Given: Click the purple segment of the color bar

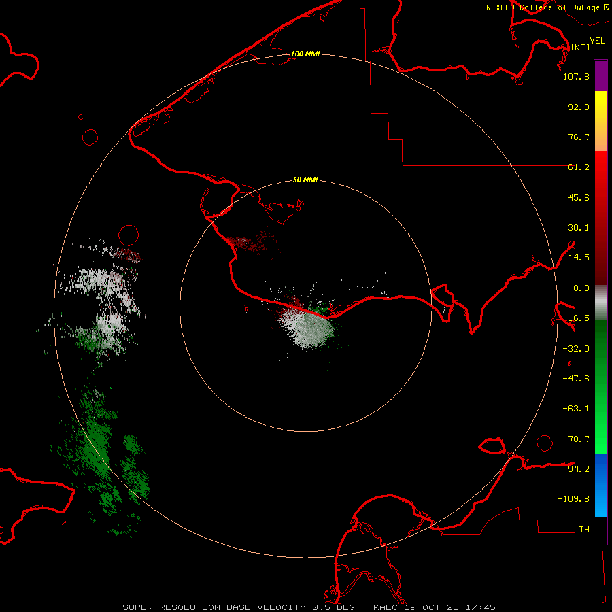Looking at the screenshot, I should click(600, 75).
